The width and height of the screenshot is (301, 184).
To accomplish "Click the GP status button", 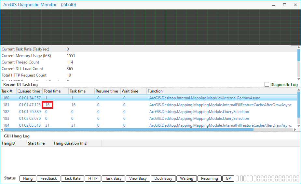I will coord(228,178).
